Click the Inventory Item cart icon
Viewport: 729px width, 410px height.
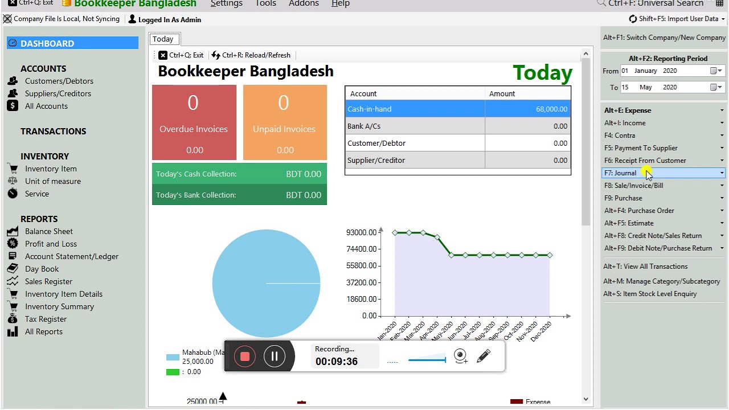tap(13, 169)
